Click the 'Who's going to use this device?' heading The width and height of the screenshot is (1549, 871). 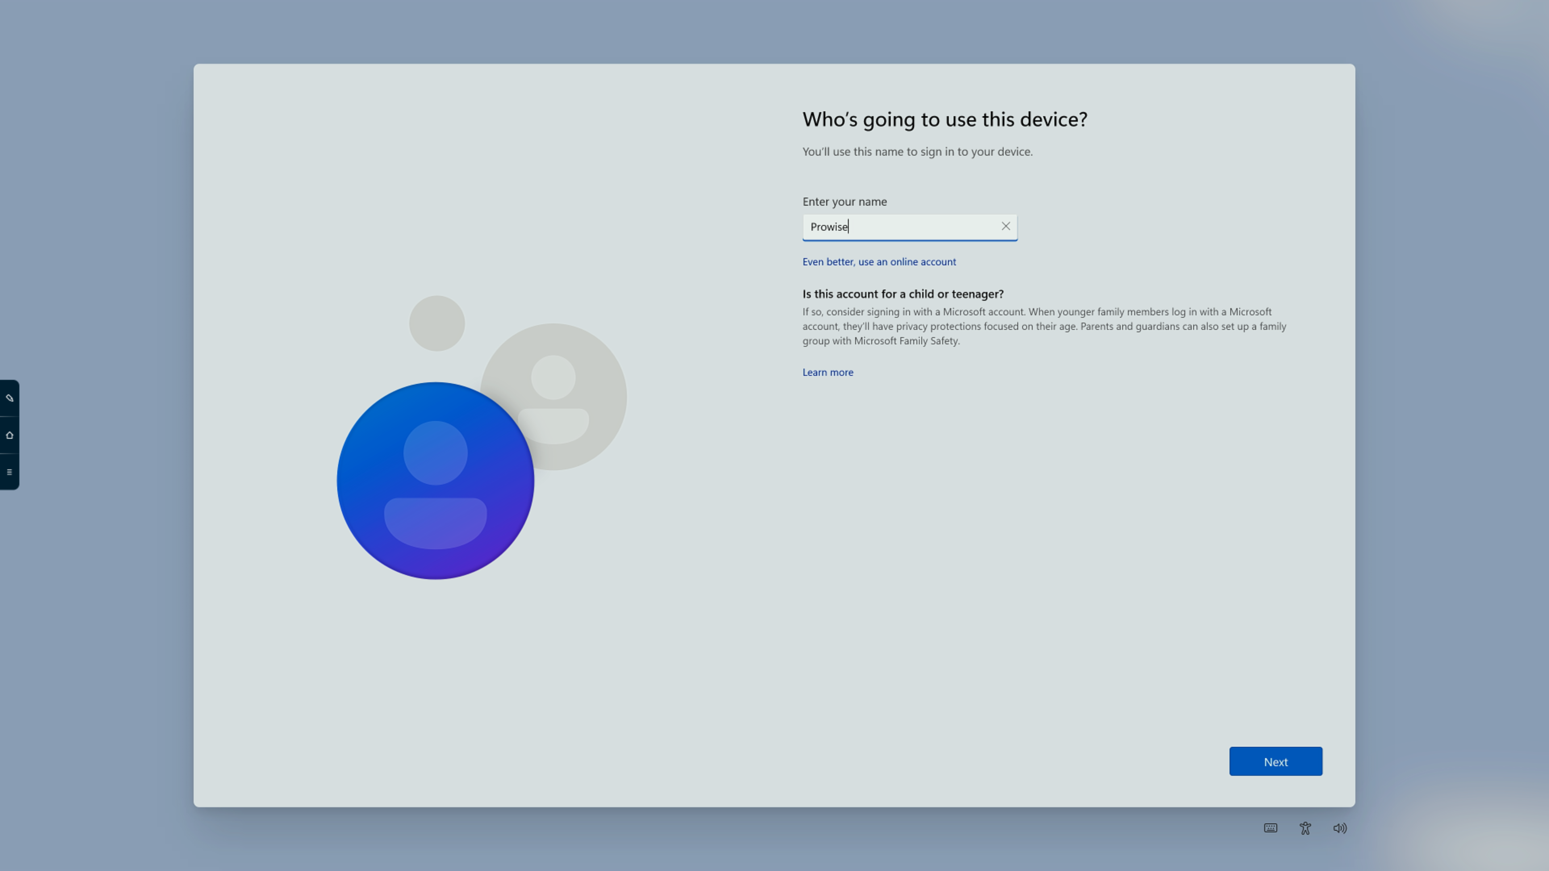pyautogui.click(x=944, y=119)
